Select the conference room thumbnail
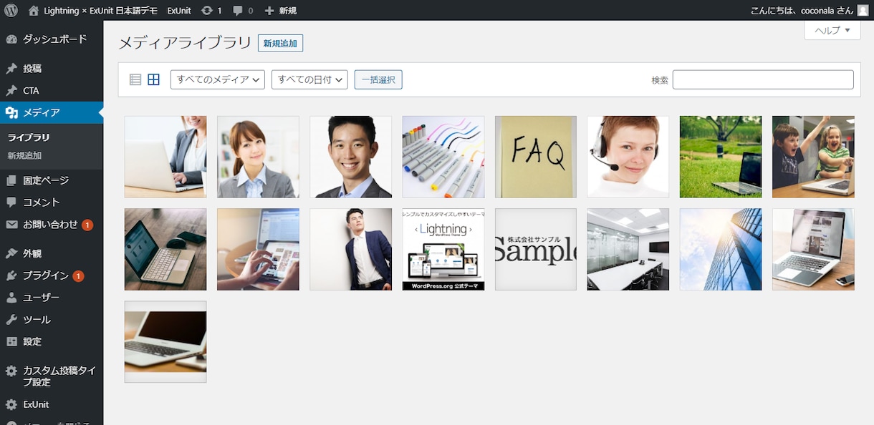Image resolution: width=874 pixels, height=425 pixels. click(628, 249)
